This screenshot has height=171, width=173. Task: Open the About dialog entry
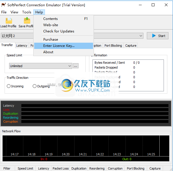coord(63,52)
